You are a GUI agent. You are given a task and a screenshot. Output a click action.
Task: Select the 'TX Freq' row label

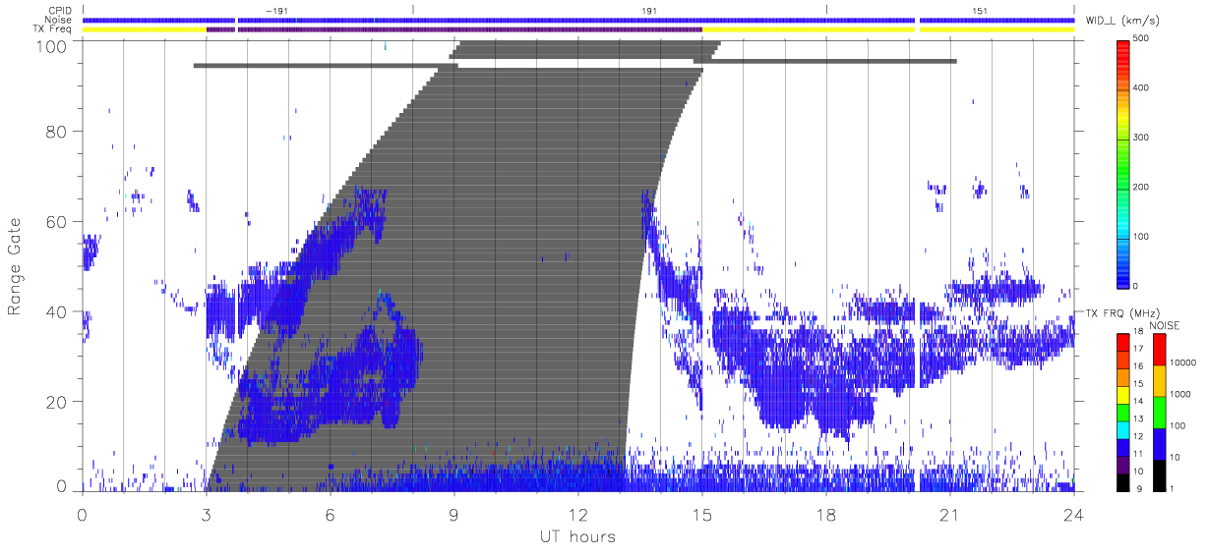tap(54, 29)
